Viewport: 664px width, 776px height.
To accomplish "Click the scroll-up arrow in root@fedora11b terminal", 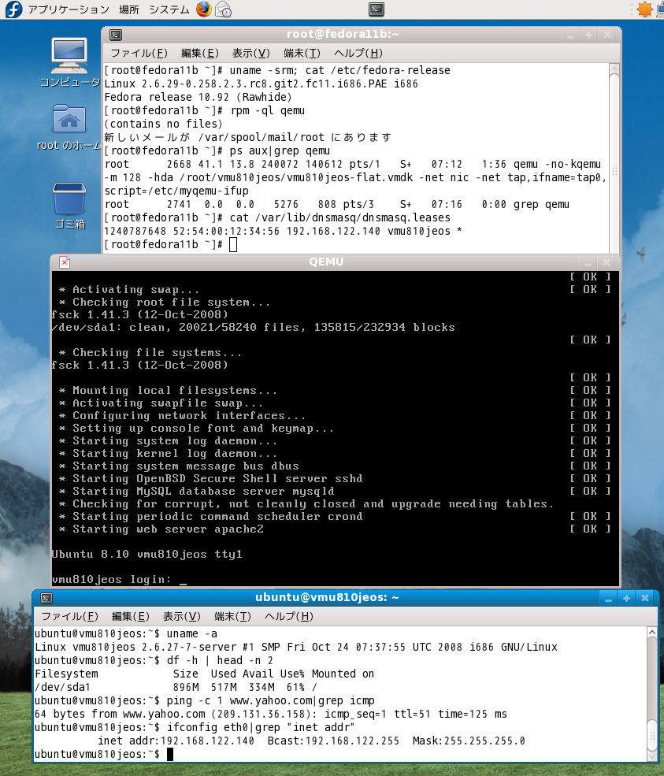I will [x=614, y=70].
